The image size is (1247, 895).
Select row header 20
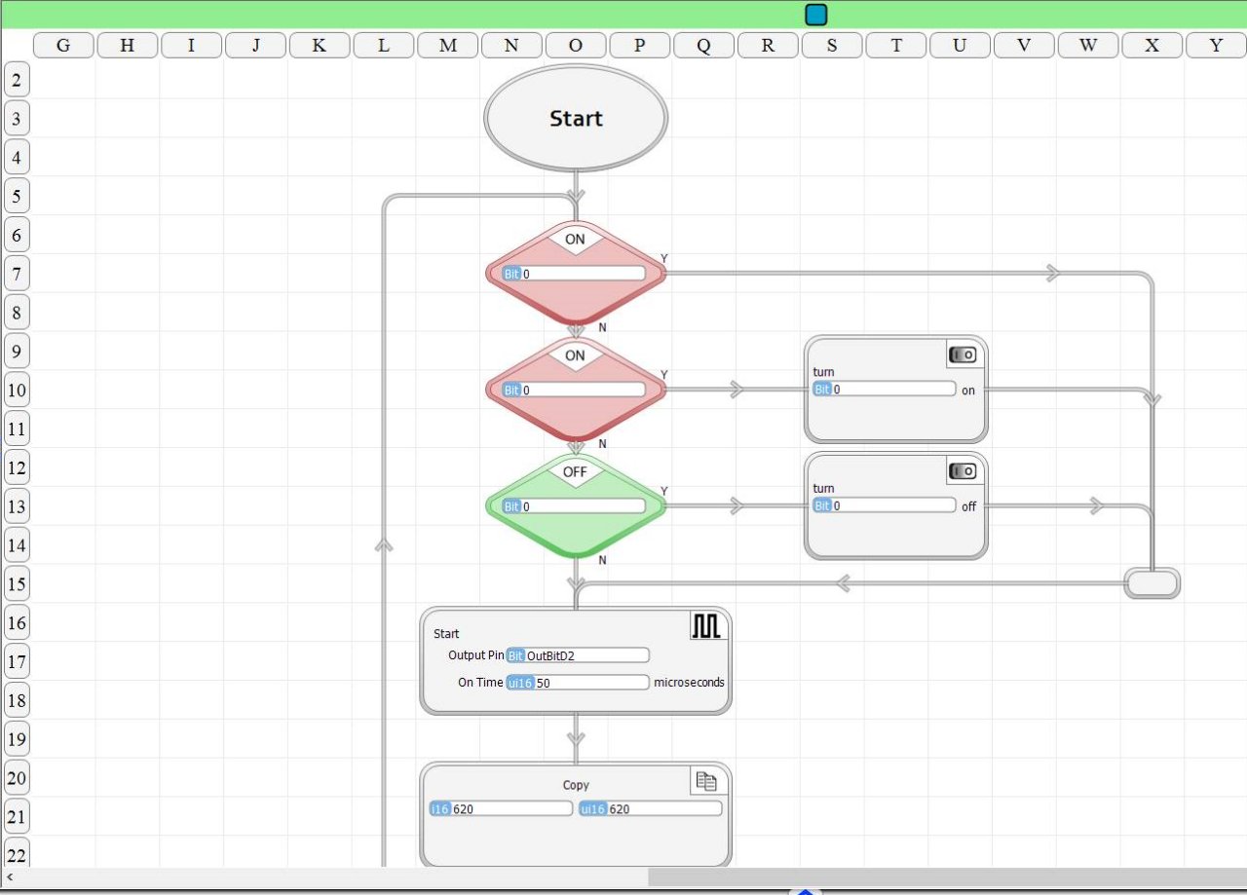[x=17, y=778]
